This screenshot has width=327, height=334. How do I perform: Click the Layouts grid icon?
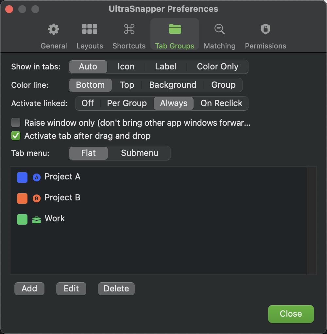click(90, 29)
